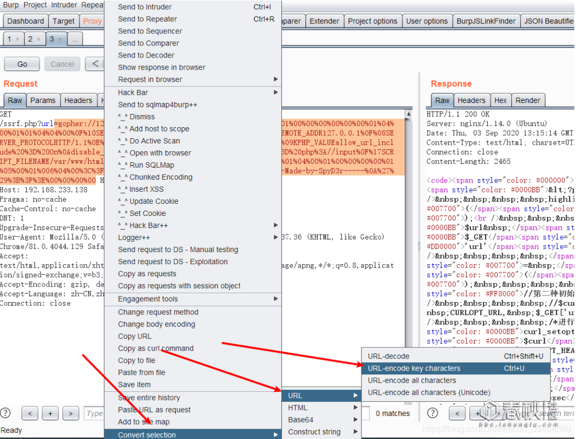
Task: Select URL-encode key characters
Action: pyautogui.click(x=456, y=368)
